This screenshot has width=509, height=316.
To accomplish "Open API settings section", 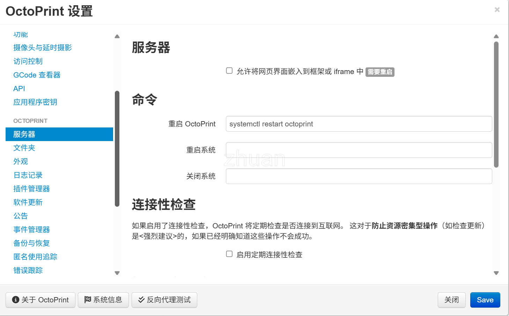I will coord(19,88).
